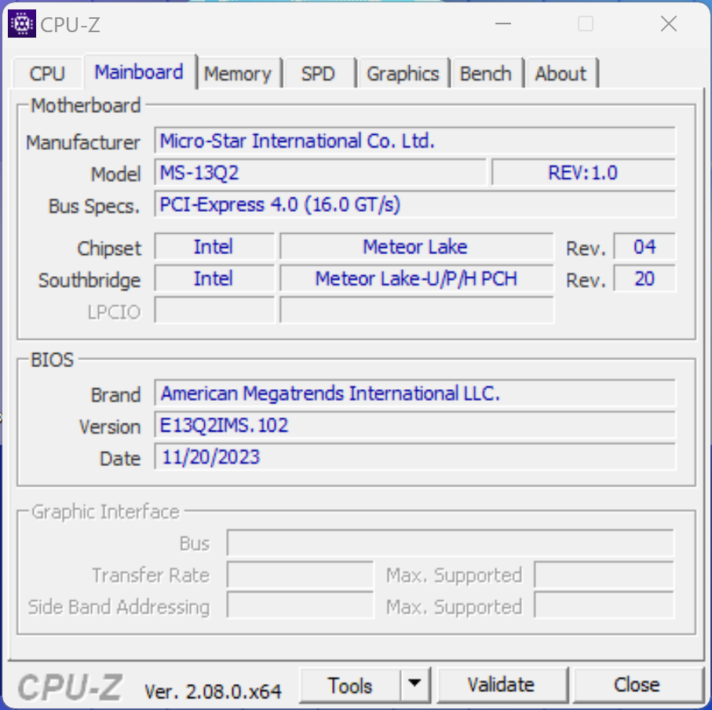This screenshot has height=710, width=712.
Task: Select Bus Specs value PCI-Express 4.0 (16.0 GT/s)
Action: [x=414, y=204]
